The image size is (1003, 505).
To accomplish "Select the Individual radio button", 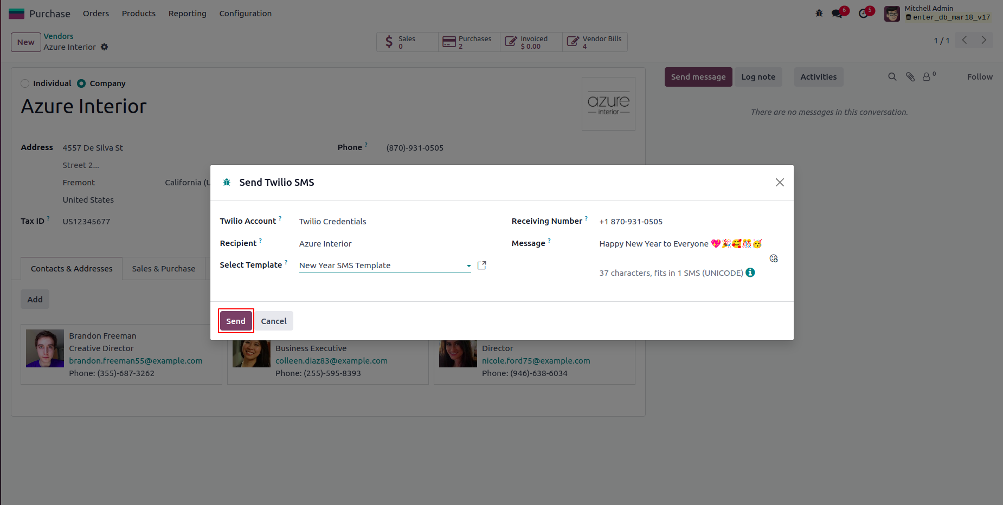I will (25, 83).
